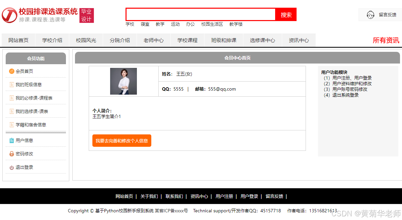Click the footer 用户登录 link
The image size is (402, 220).
[x=249, y=196]
